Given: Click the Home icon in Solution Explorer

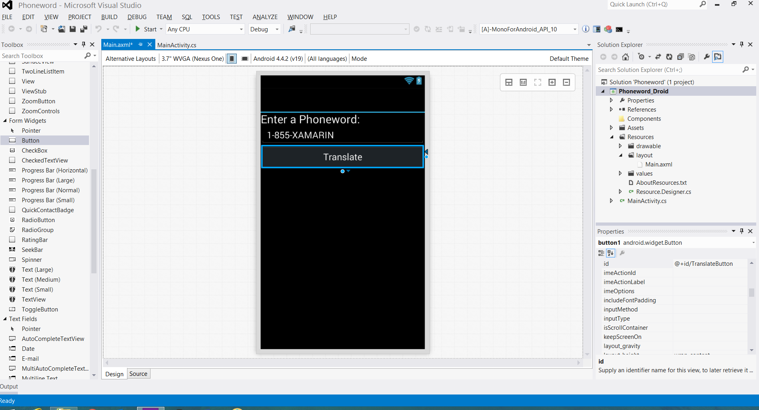Looking at the screenshot, I should (626, 57).
